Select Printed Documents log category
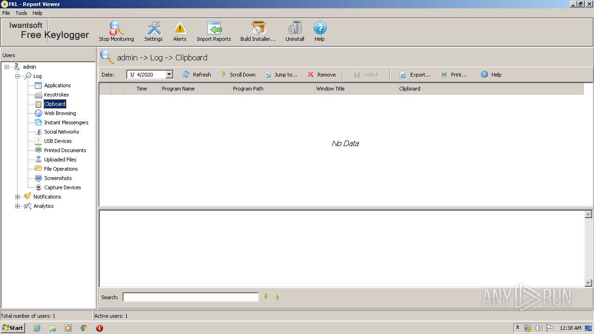 coord(65,150)
